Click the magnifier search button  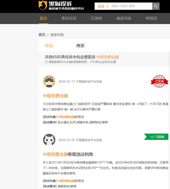coord(156,6)
